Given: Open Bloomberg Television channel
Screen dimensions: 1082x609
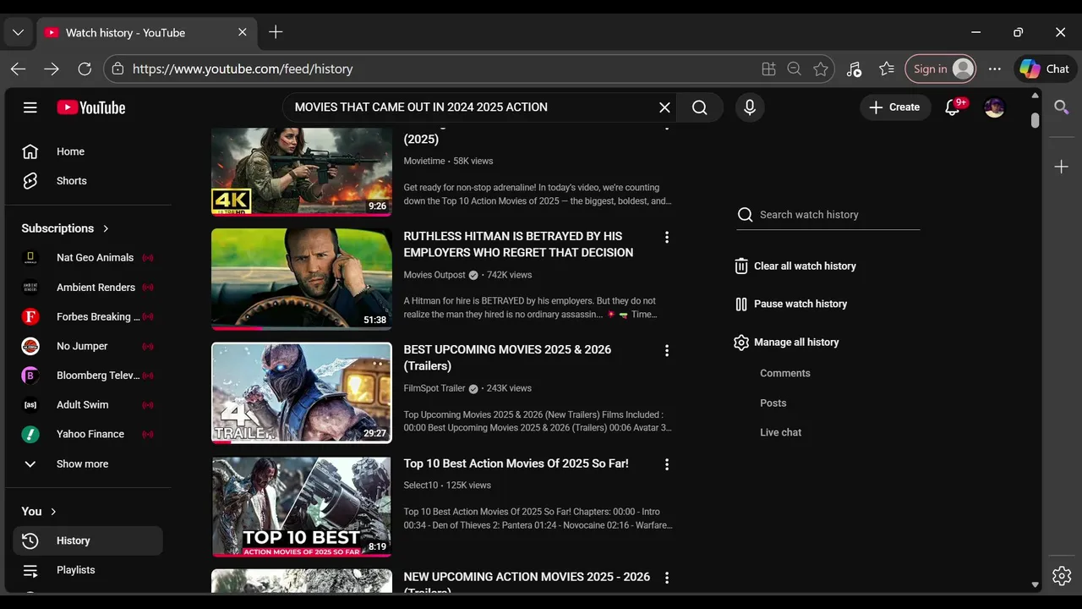Looking at the screenshot, I should (x=88, y=376).
